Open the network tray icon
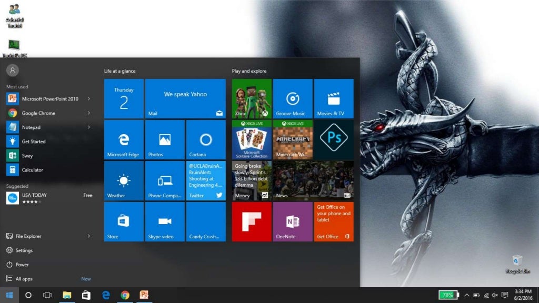Viewport: 539px width, 303px height. [486, 295]
